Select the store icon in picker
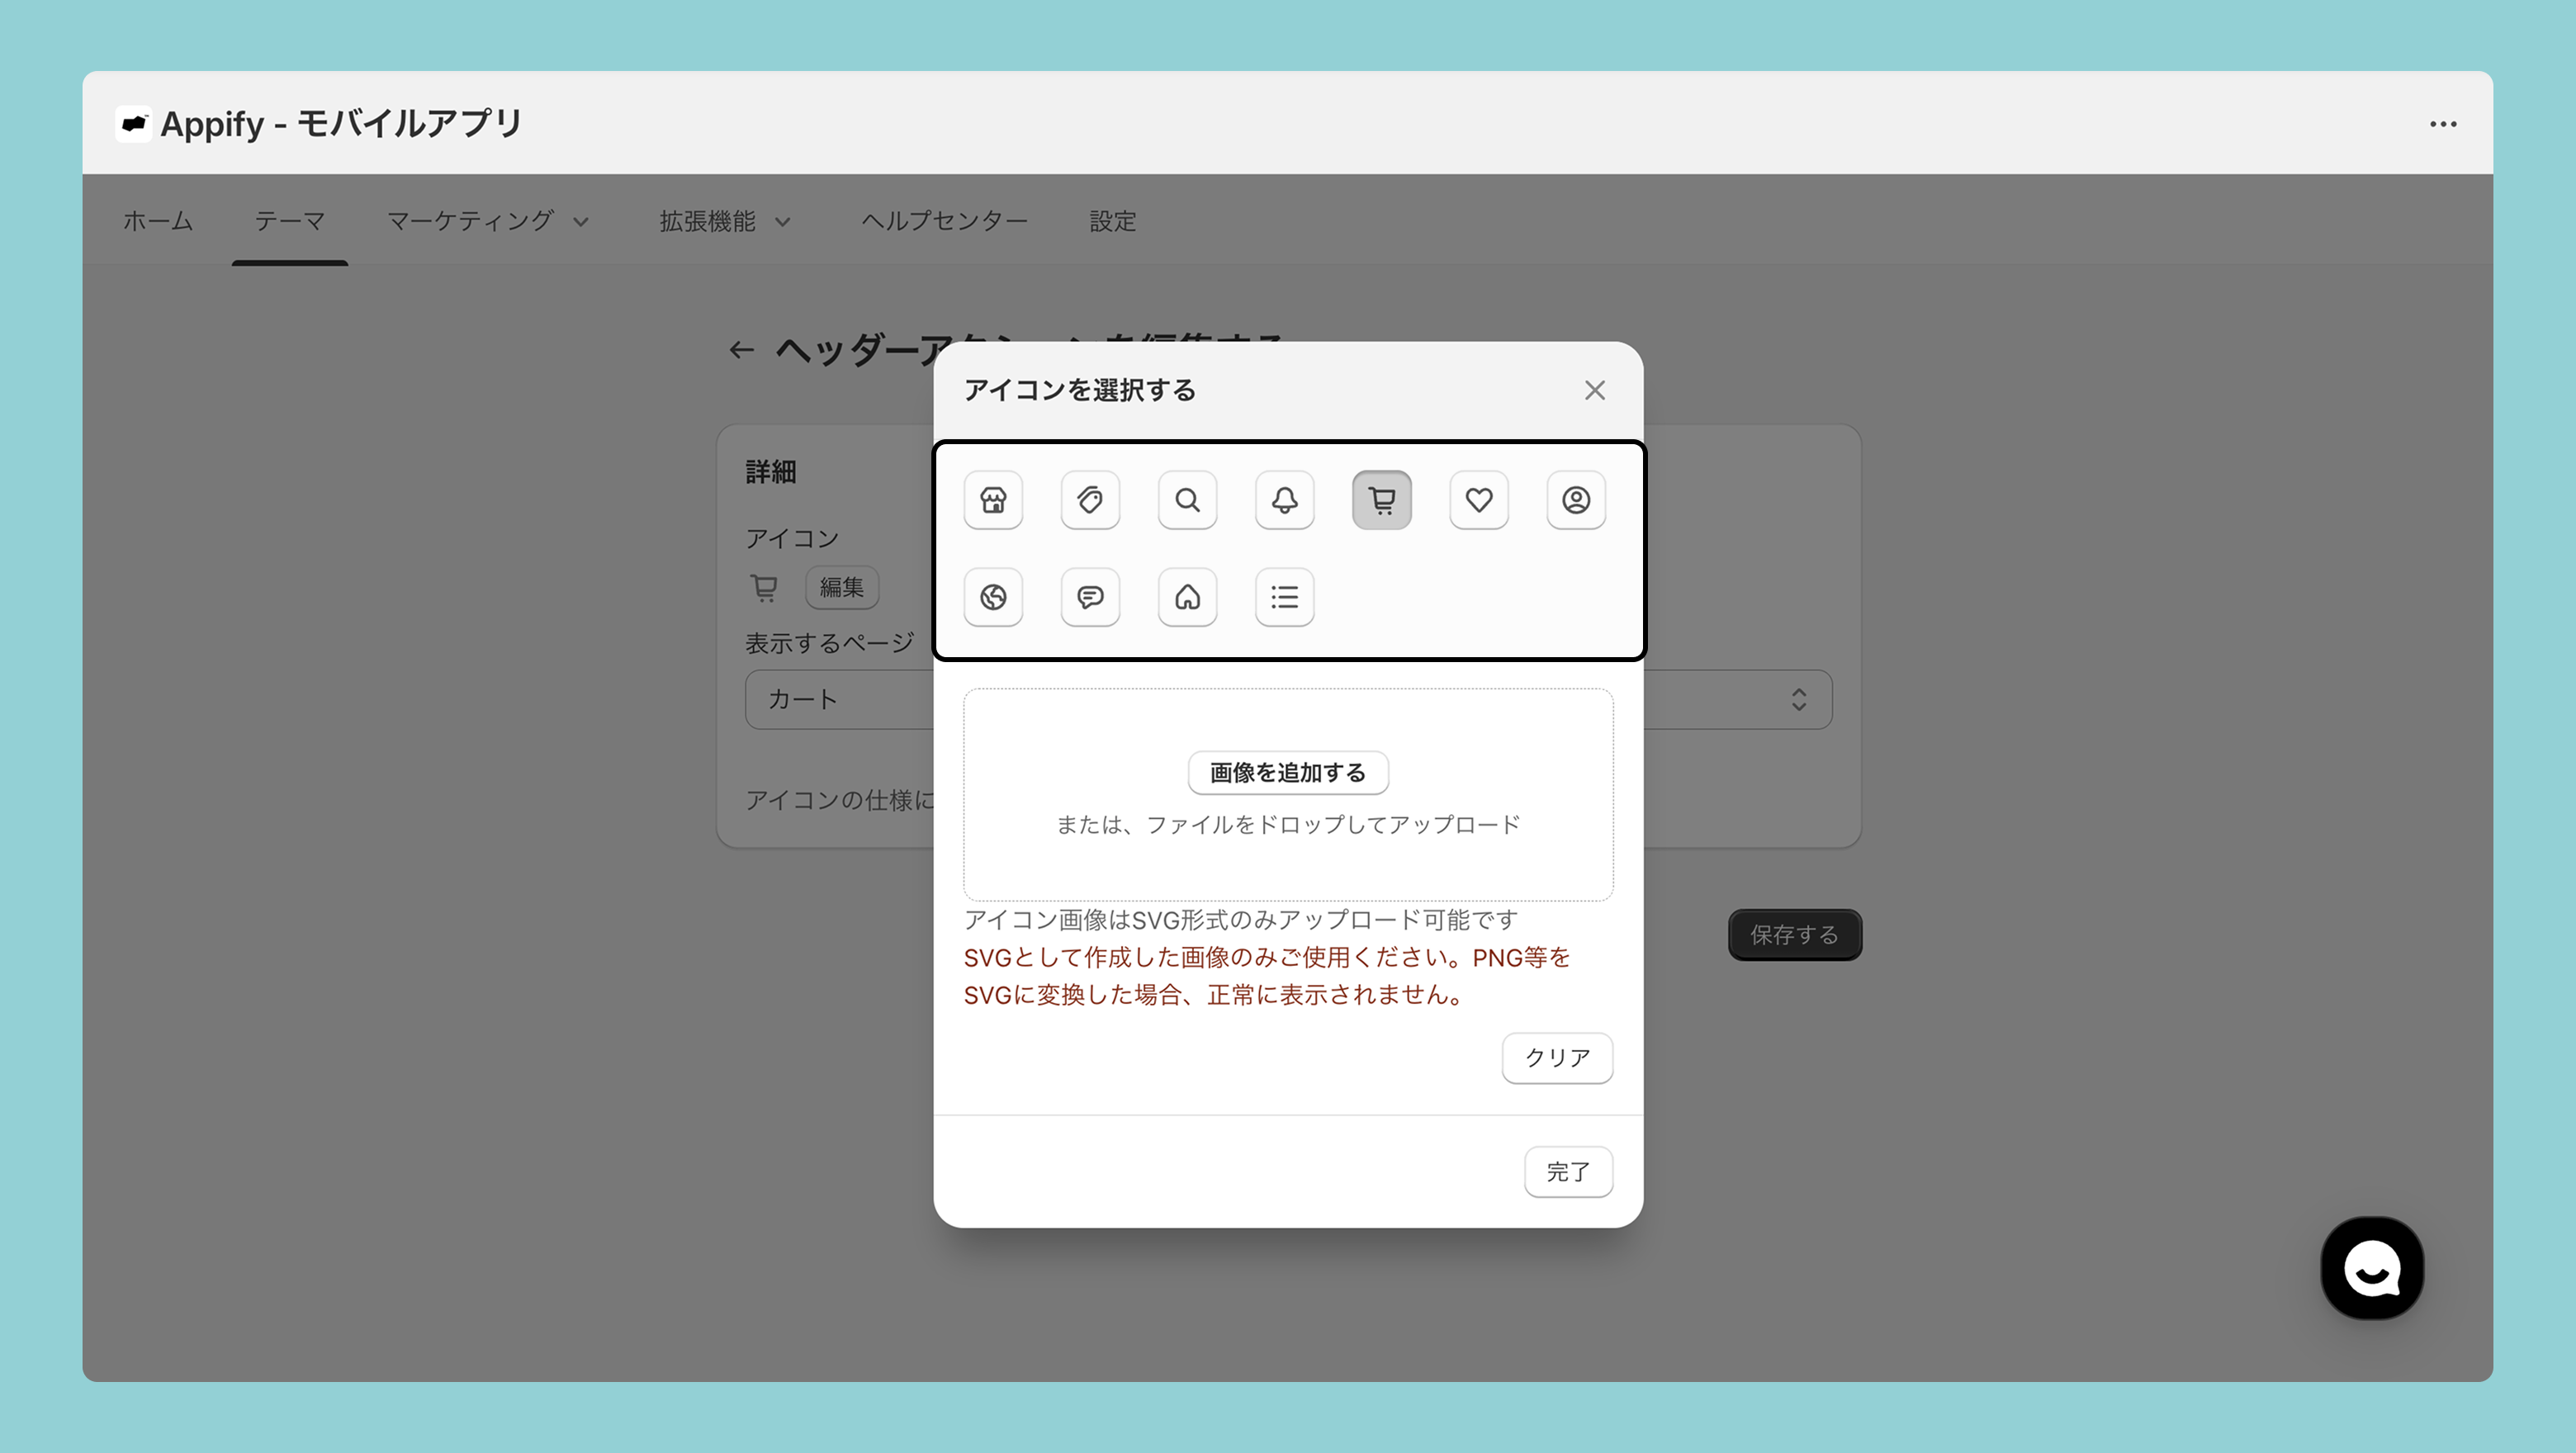Image resolution: width=2576 pixels, height=1453 pixels. click(993, 500)
